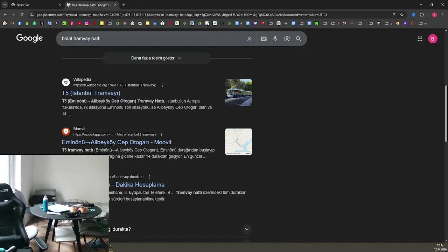This screenshot has height=252, width=448.
Task: Select the 'balat tramvay hattı - Google' tab
Action: tap(91, 5)
